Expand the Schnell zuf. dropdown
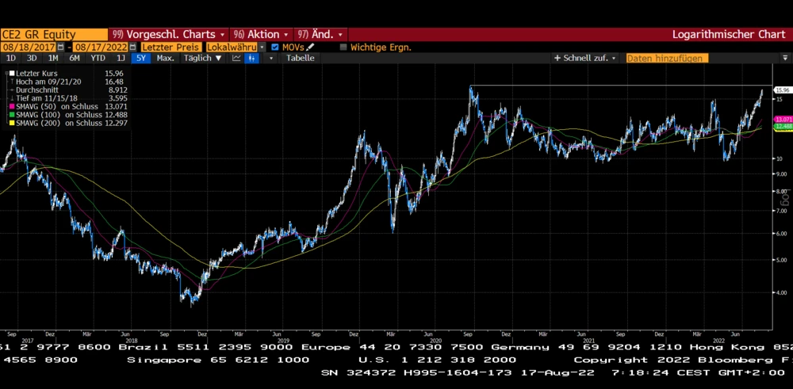This screenshot has height=389, width=793. (x=586, y=59)
